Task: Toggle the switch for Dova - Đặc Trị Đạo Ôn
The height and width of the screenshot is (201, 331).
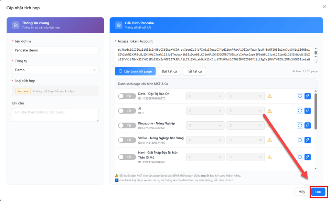Action: pos(127,96)
